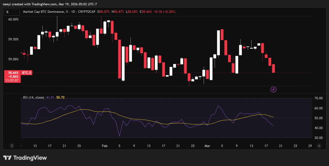
Task: Click the TradingView logo
Action: (x=25, y=158)
